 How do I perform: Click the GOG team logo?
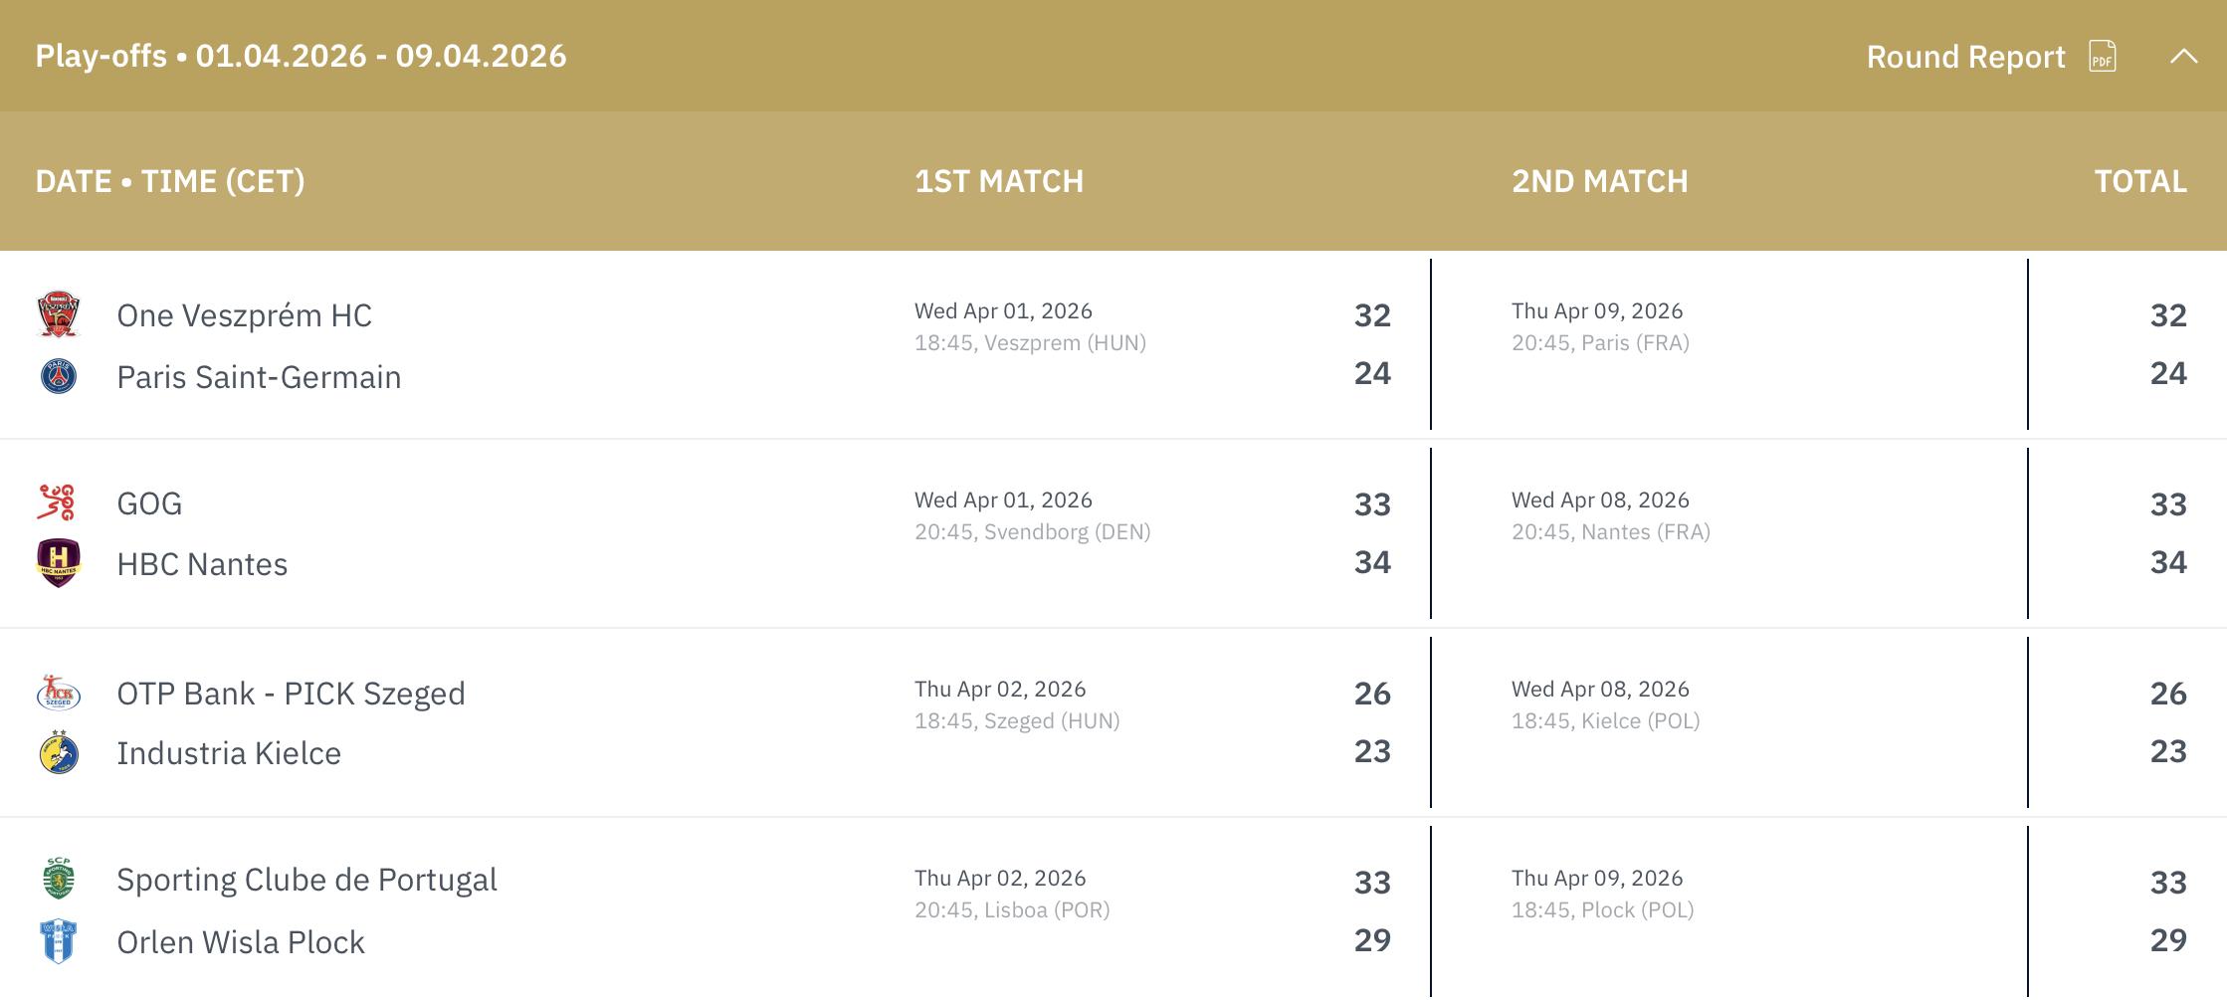tap(57, 503)
